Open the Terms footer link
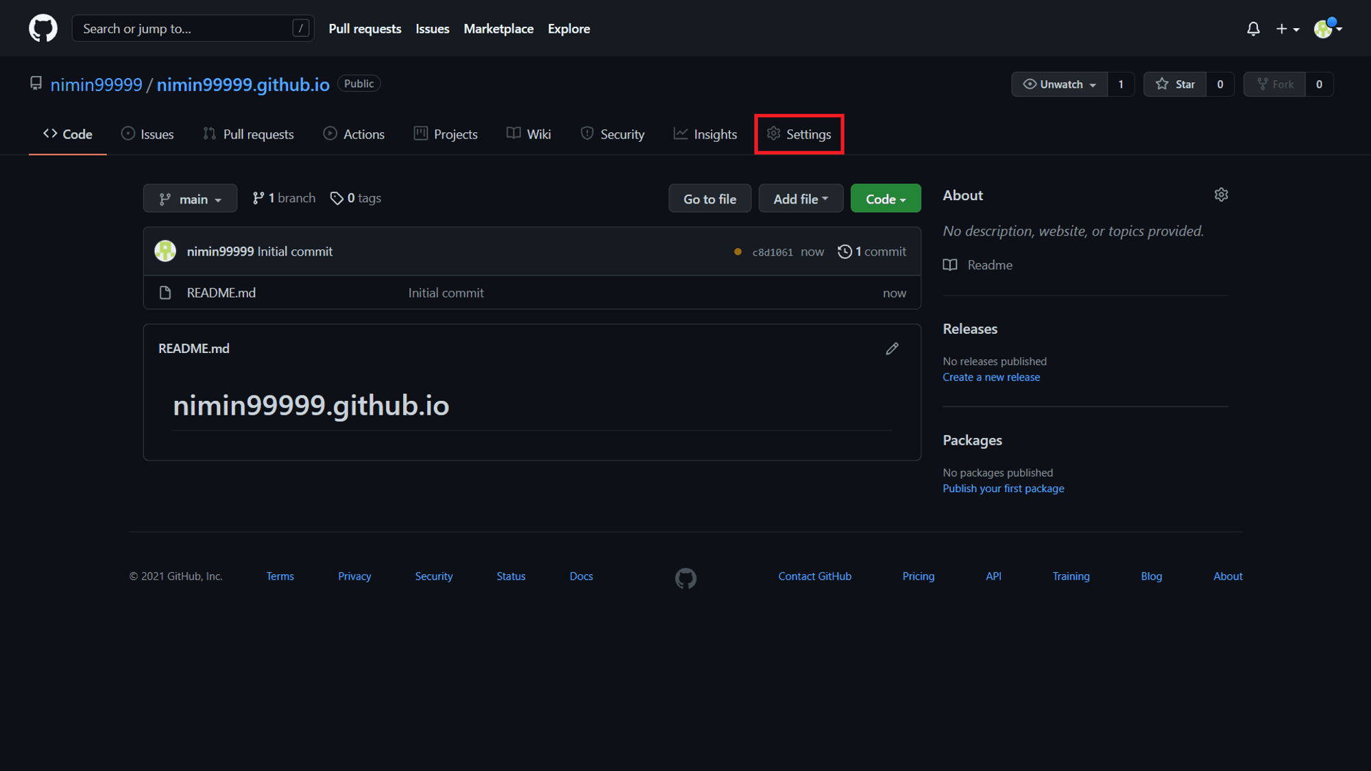The width and height of the screenshot is (1371, 771). pos(280,576)
